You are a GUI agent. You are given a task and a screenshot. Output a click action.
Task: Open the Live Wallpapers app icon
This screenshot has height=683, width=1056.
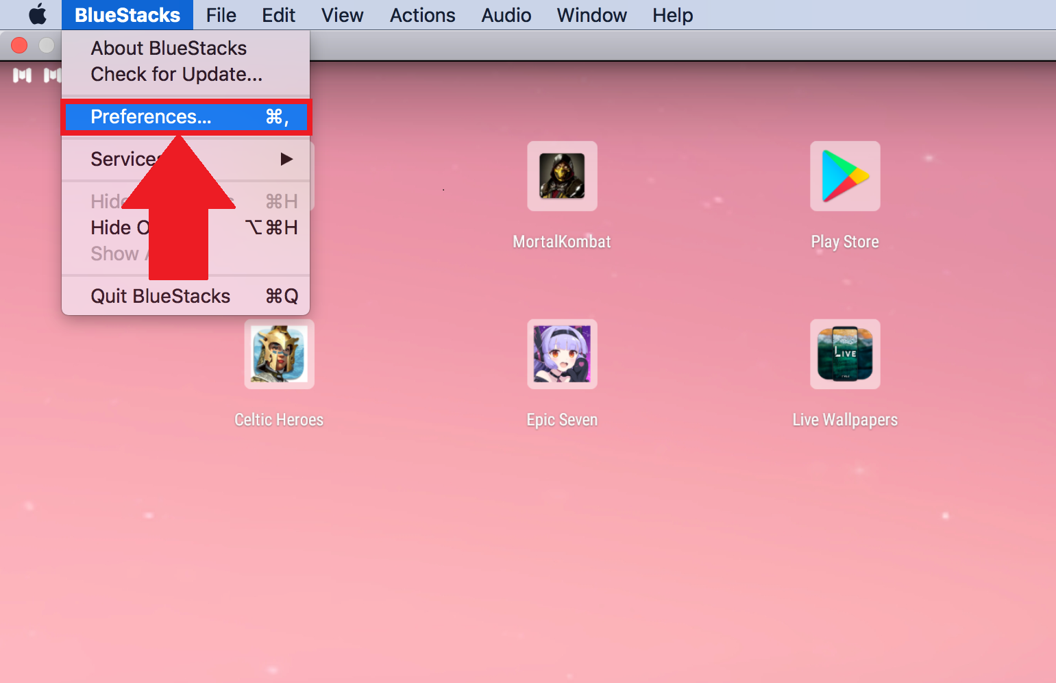tap(845, 354)
